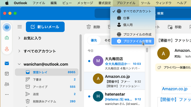Screen dimensions: 191x107
Task: Click the 検索 search field
Action: 143,13
